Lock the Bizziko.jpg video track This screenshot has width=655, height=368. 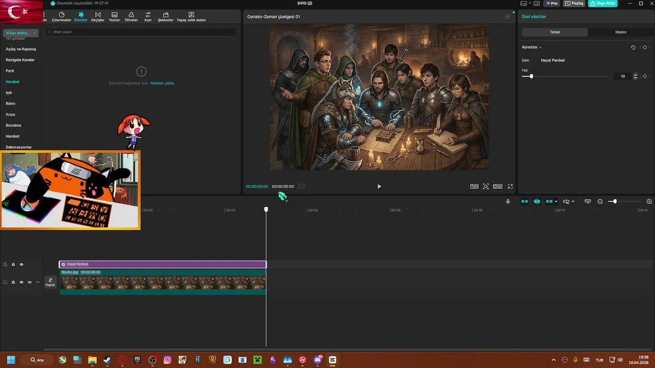pos(13,282)
